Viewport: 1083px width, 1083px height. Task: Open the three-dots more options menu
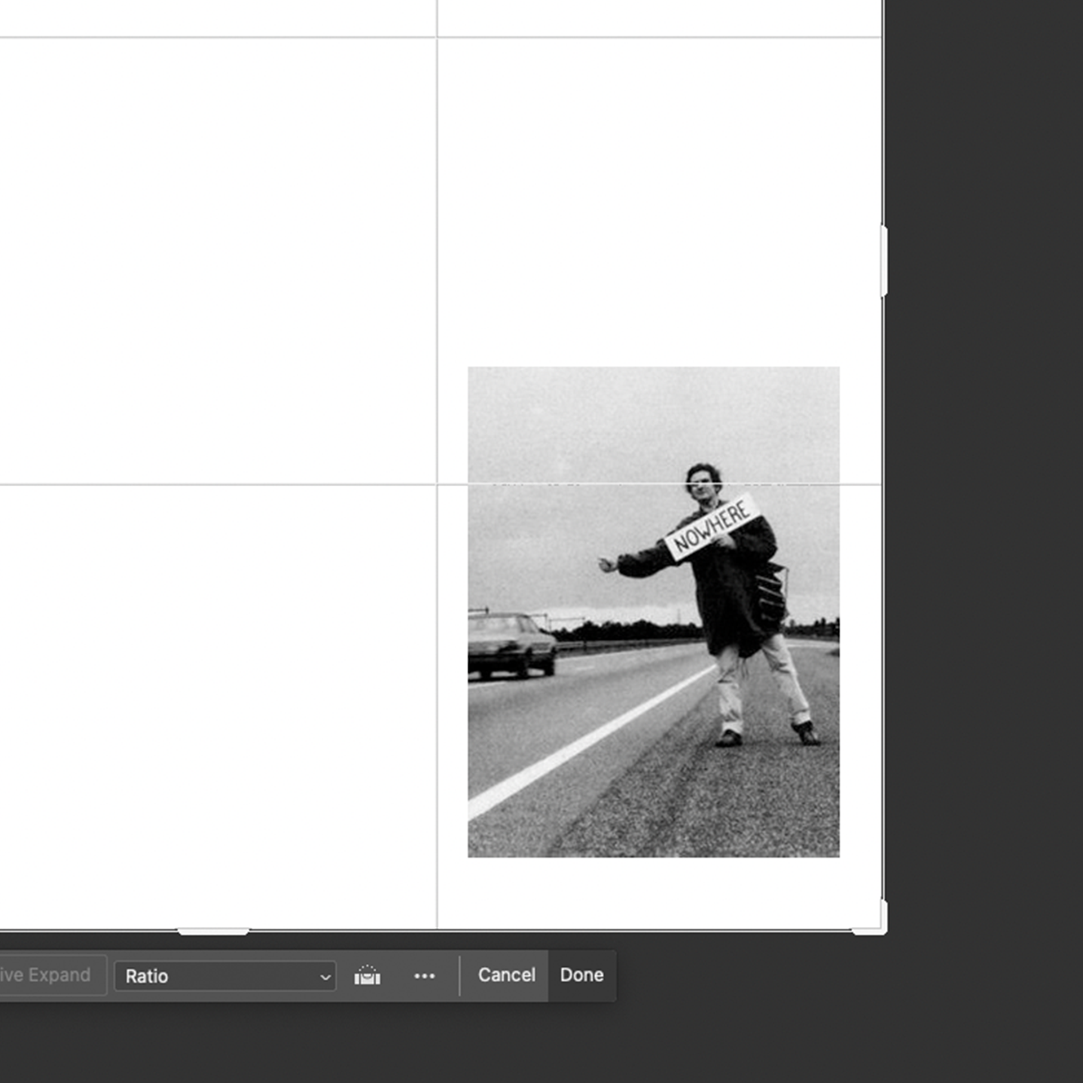pos(424,976)
